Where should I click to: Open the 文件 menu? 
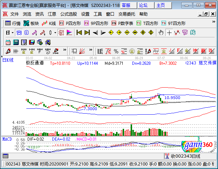[15, 14]
